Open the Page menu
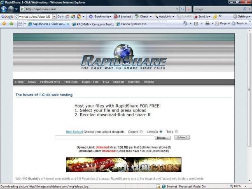 pyautogui.click(x=223, y=23)
